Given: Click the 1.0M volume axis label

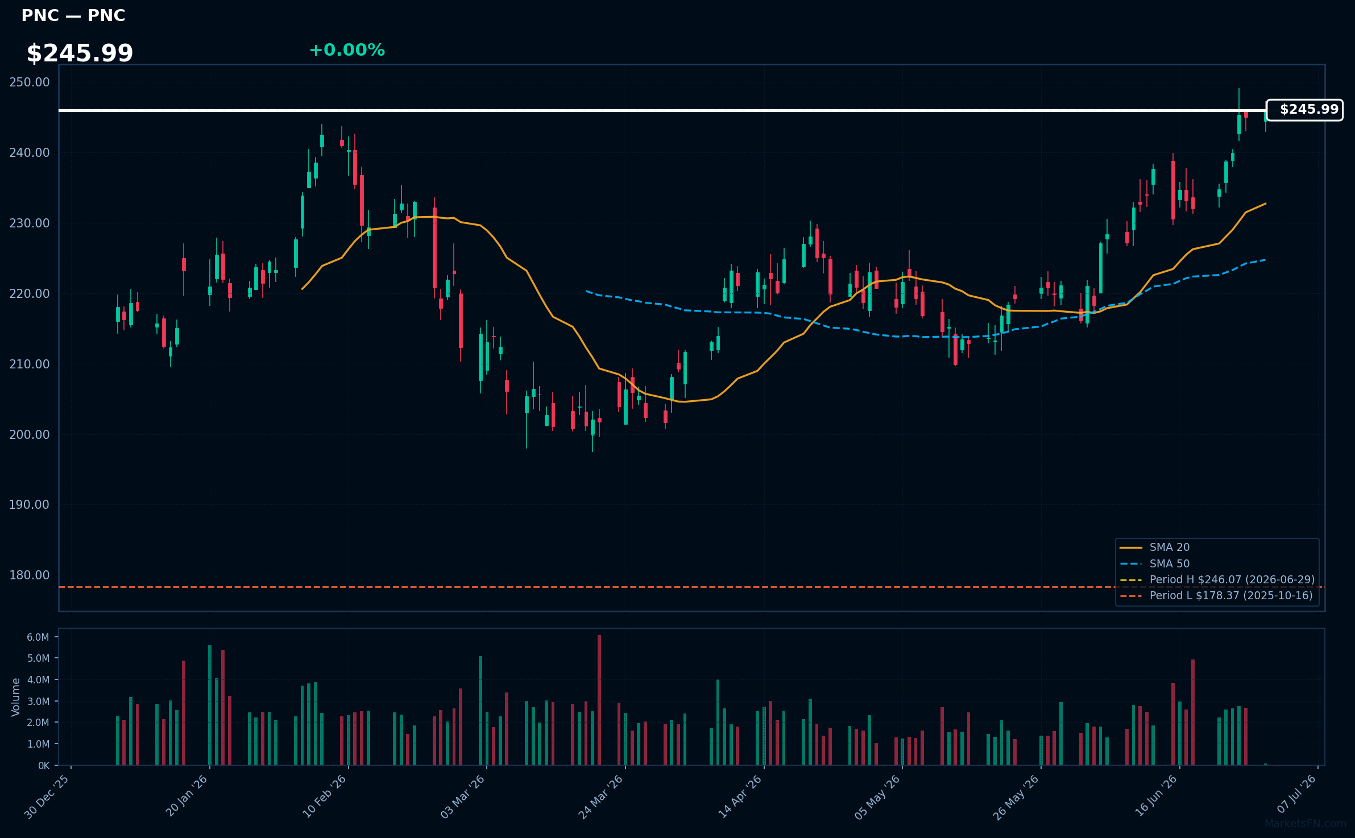Looking at the screenshot, I should (38, 744).
